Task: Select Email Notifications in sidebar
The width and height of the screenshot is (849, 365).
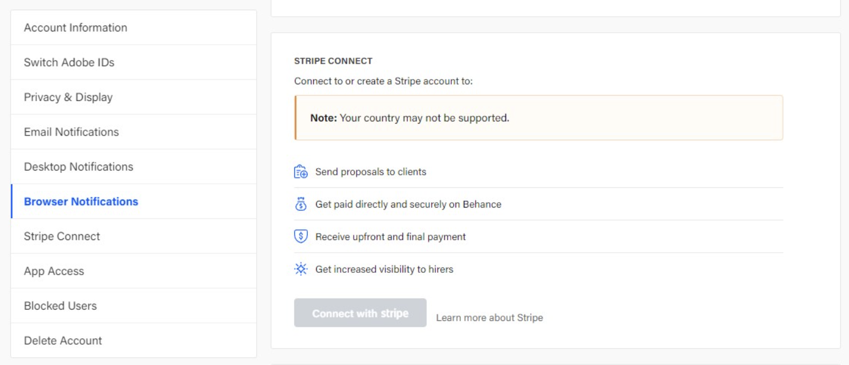Action: pyautogui.click(x=134, y=132)
